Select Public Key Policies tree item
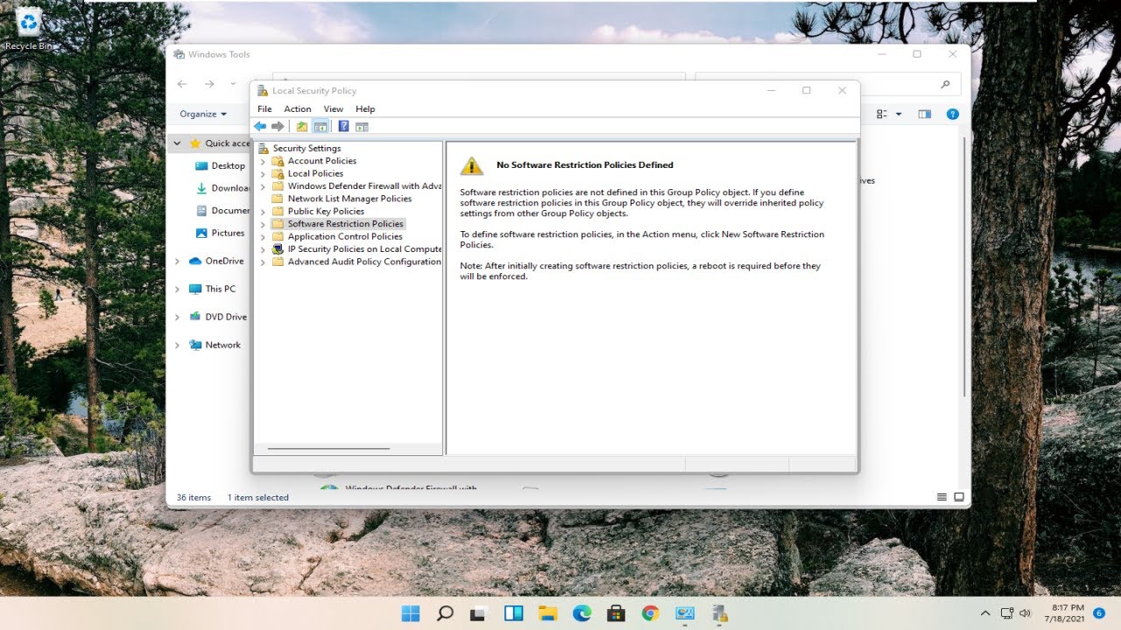 coord(326,211)
